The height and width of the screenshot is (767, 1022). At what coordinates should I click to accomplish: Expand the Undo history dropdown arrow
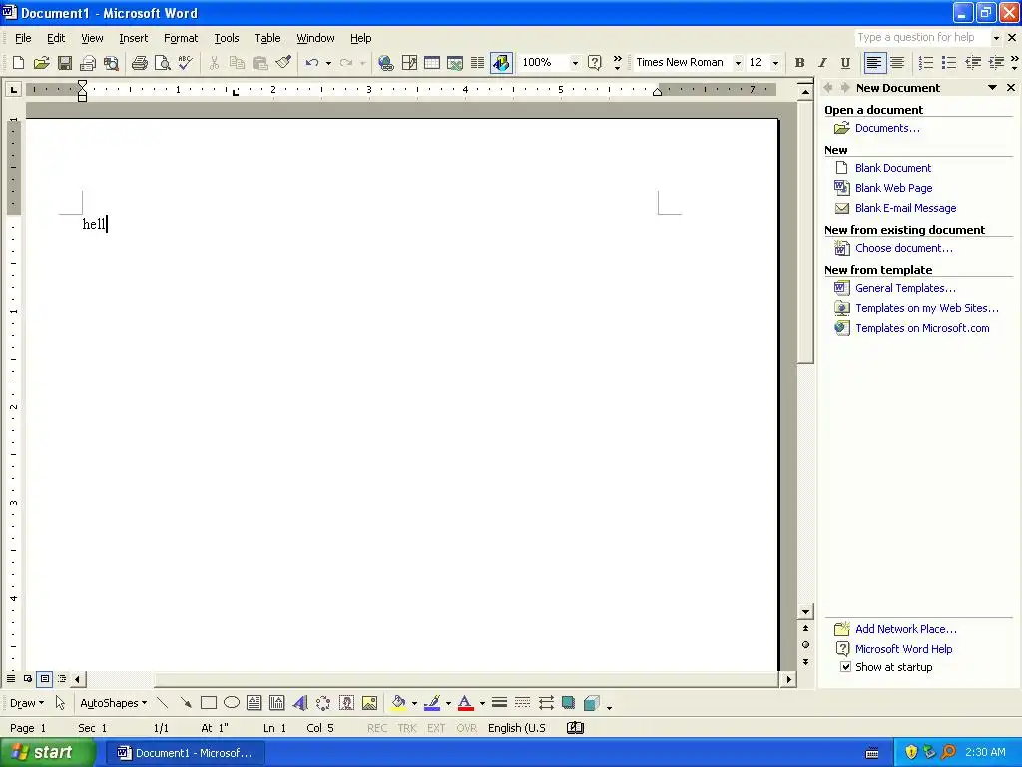click(x=328, y=63)
